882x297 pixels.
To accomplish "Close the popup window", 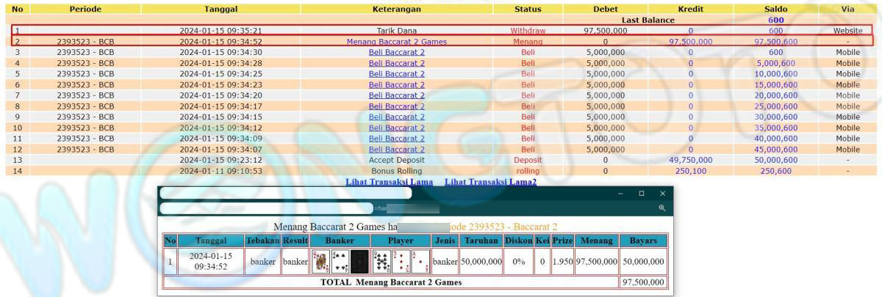I will tap(662, 194).
